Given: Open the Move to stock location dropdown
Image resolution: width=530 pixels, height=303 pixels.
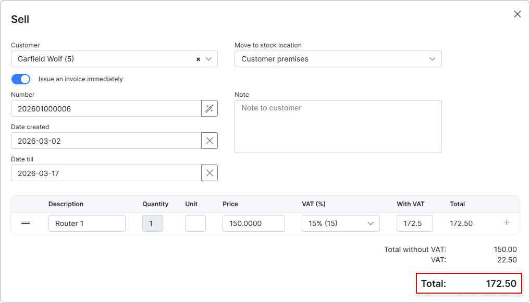Looking at the screenshot, I should click(338, 59).
